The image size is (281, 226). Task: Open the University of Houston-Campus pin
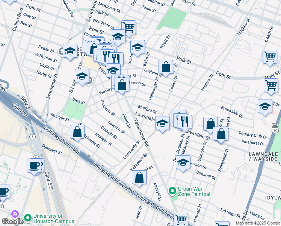pyautogui.click(x=28, y=218)
